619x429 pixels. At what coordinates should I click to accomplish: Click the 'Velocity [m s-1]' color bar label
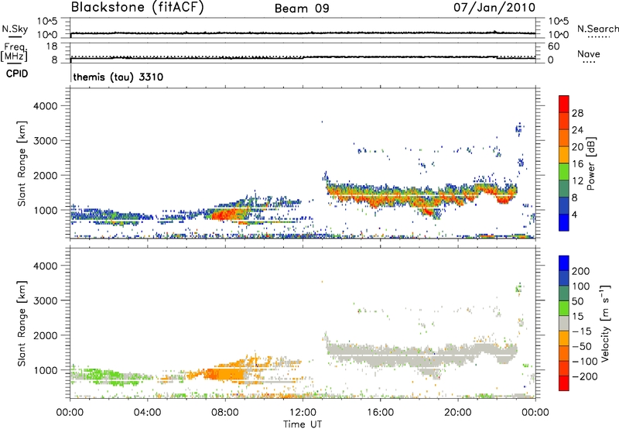pos(605,323)
